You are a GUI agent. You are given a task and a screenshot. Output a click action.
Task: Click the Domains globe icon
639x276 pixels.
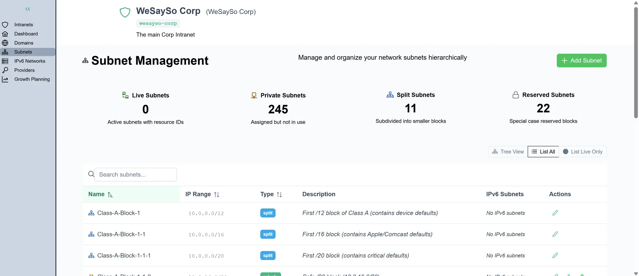[5, 43]
